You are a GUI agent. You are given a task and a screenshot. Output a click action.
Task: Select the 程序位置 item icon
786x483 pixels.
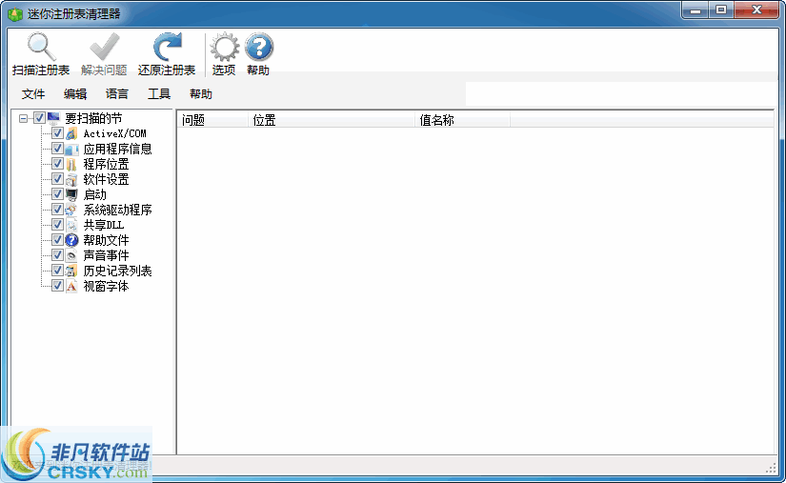tap(71, 164)
